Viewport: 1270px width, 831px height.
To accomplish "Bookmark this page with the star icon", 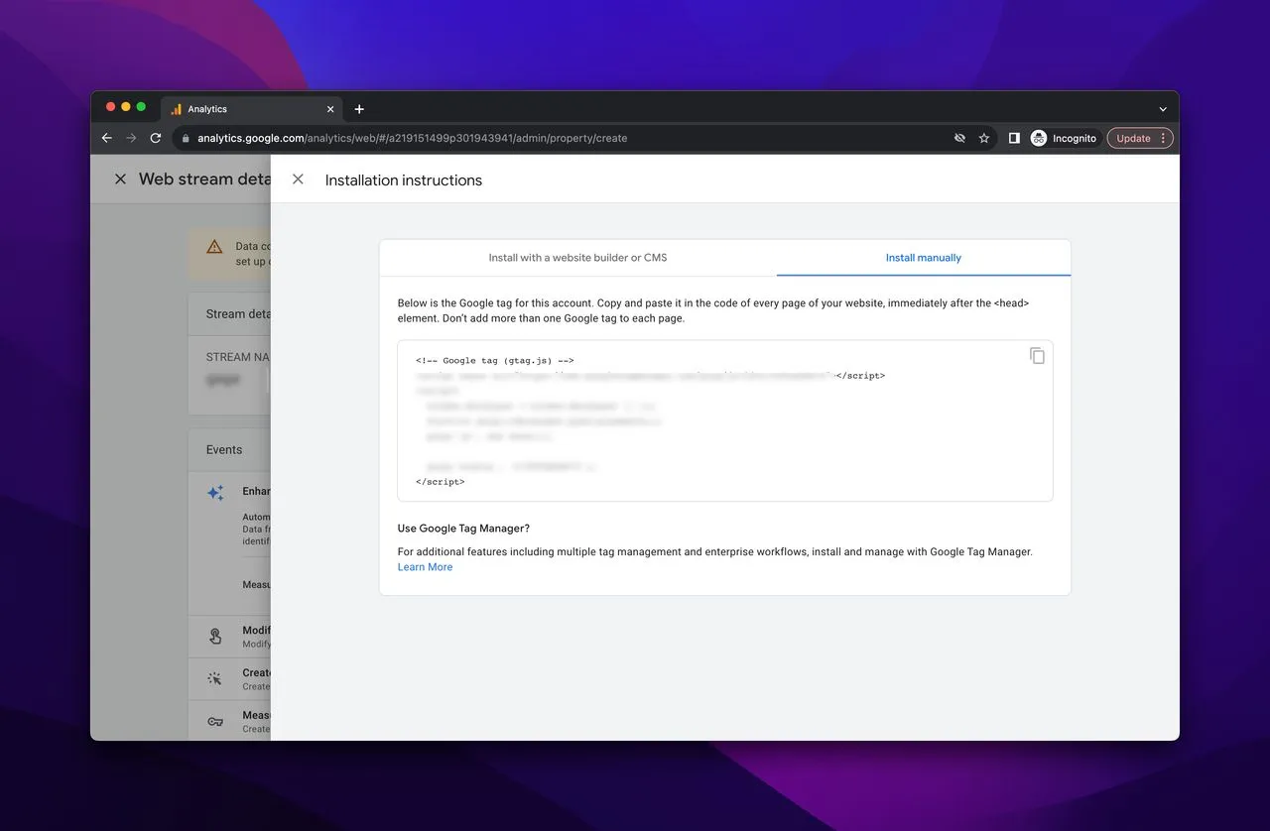I will click(984, 138).
